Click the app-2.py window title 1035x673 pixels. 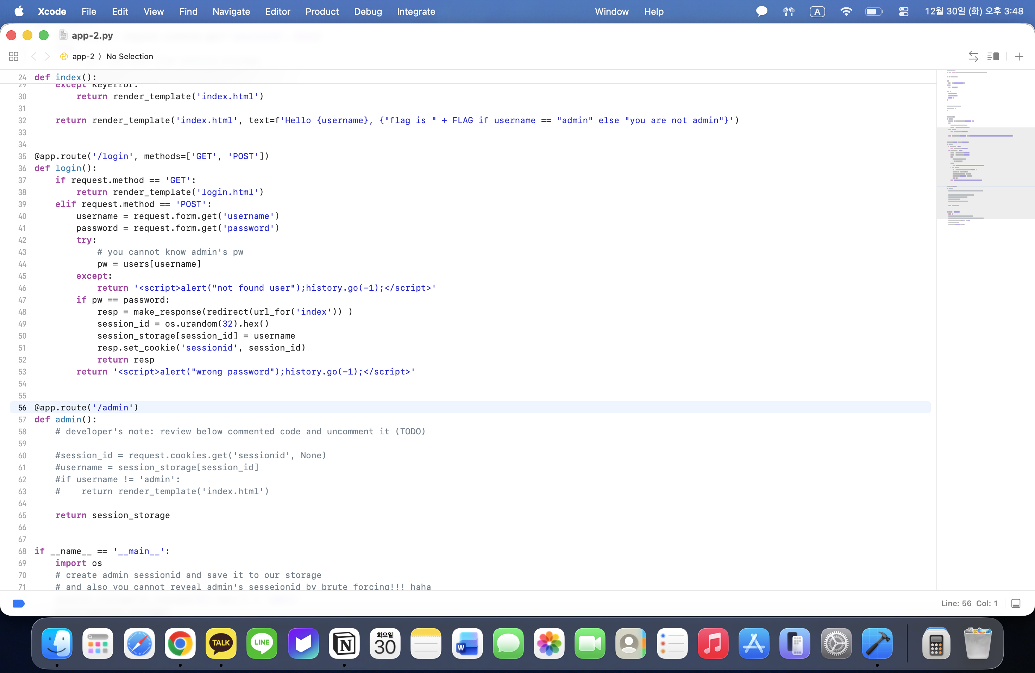(x=92, y=36)
